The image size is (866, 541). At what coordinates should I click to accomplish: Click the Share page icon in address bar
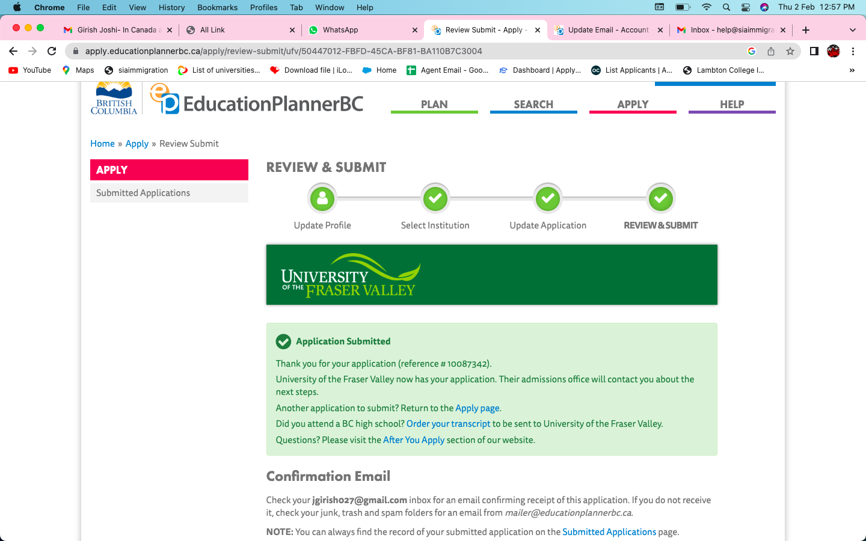coord(770,51)
